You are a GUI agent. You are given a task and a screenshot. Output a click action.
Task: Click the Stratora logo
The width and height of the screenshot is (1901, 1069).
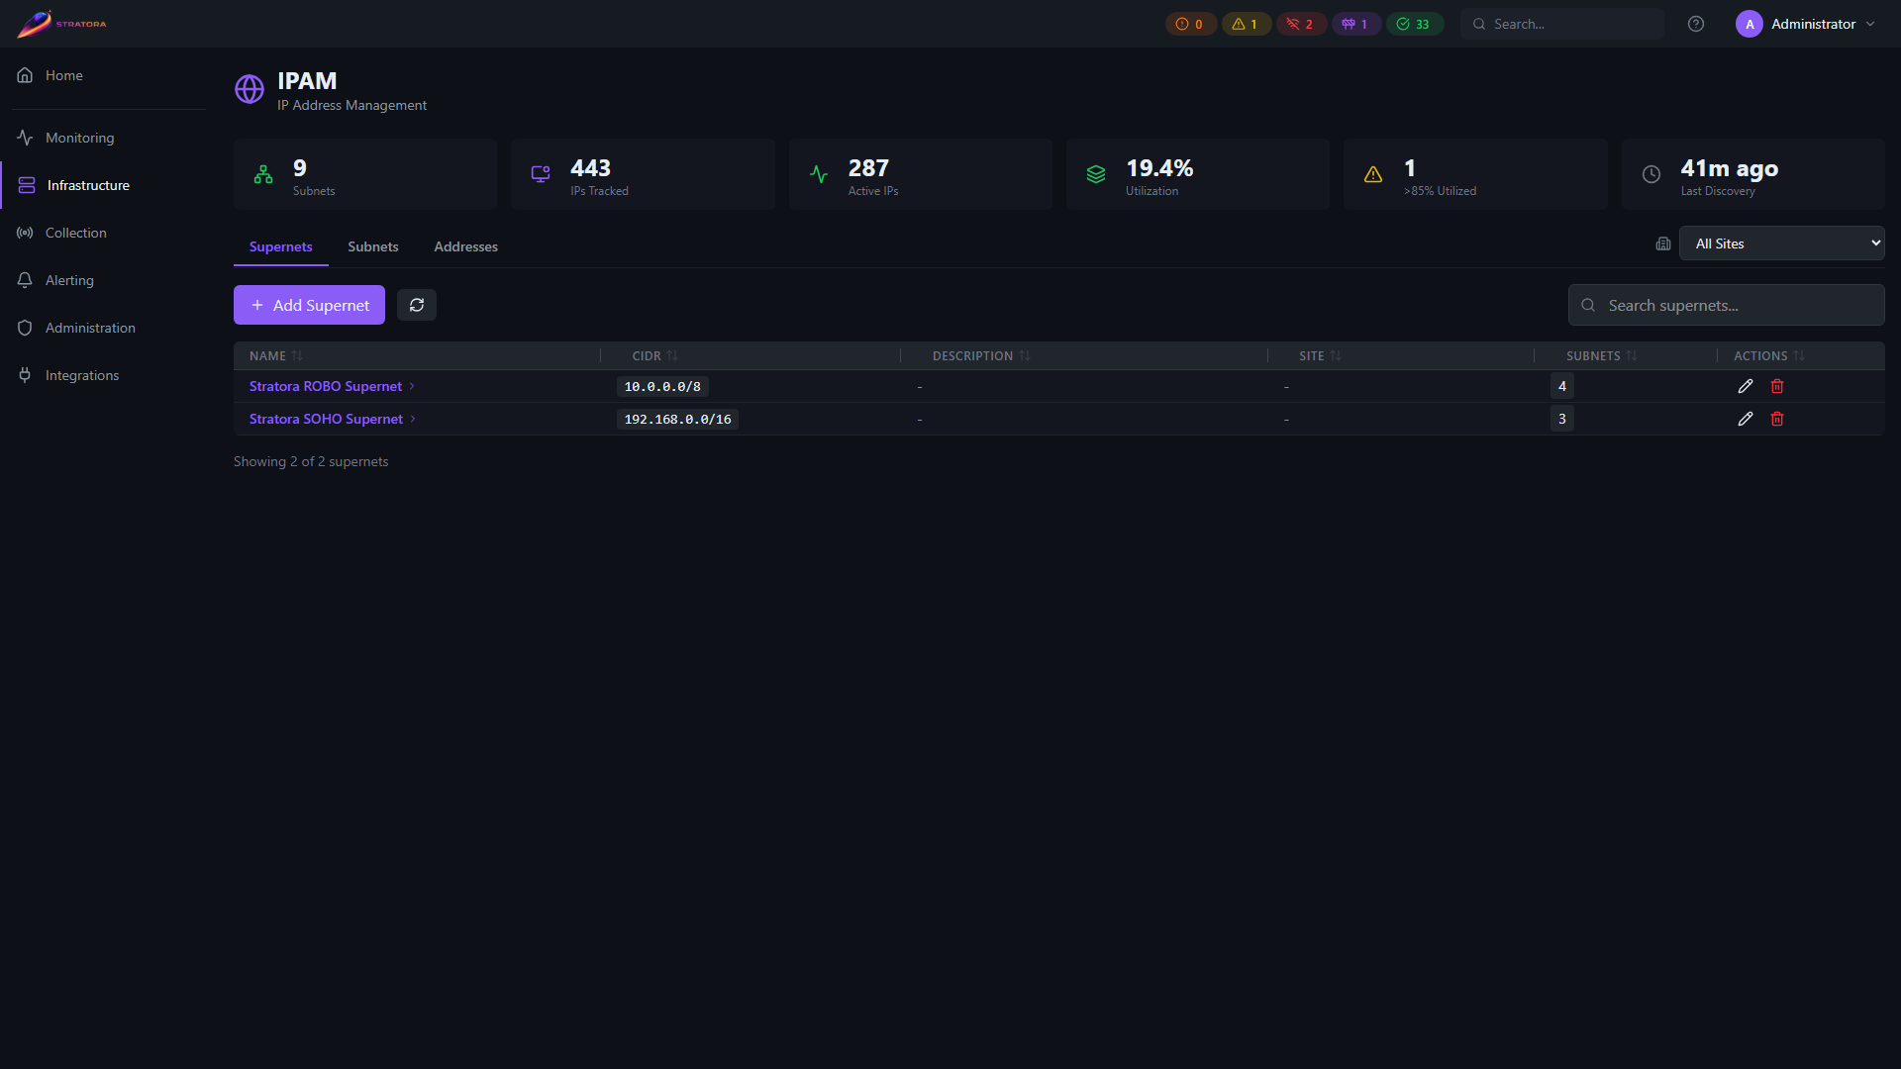(61, 24)
